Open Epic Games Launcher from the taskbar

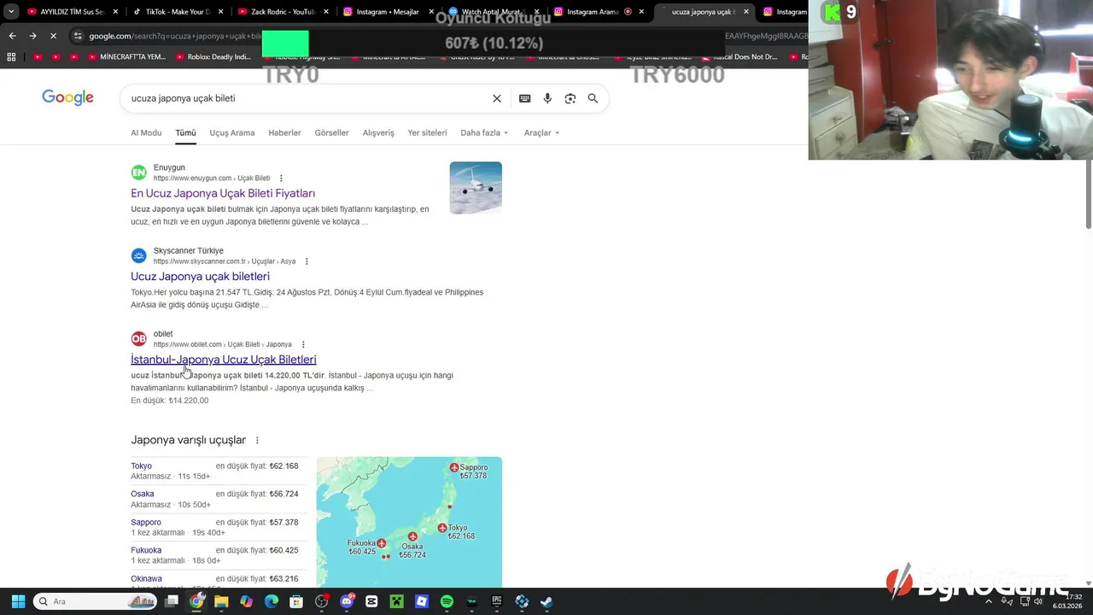click(497, 601)
